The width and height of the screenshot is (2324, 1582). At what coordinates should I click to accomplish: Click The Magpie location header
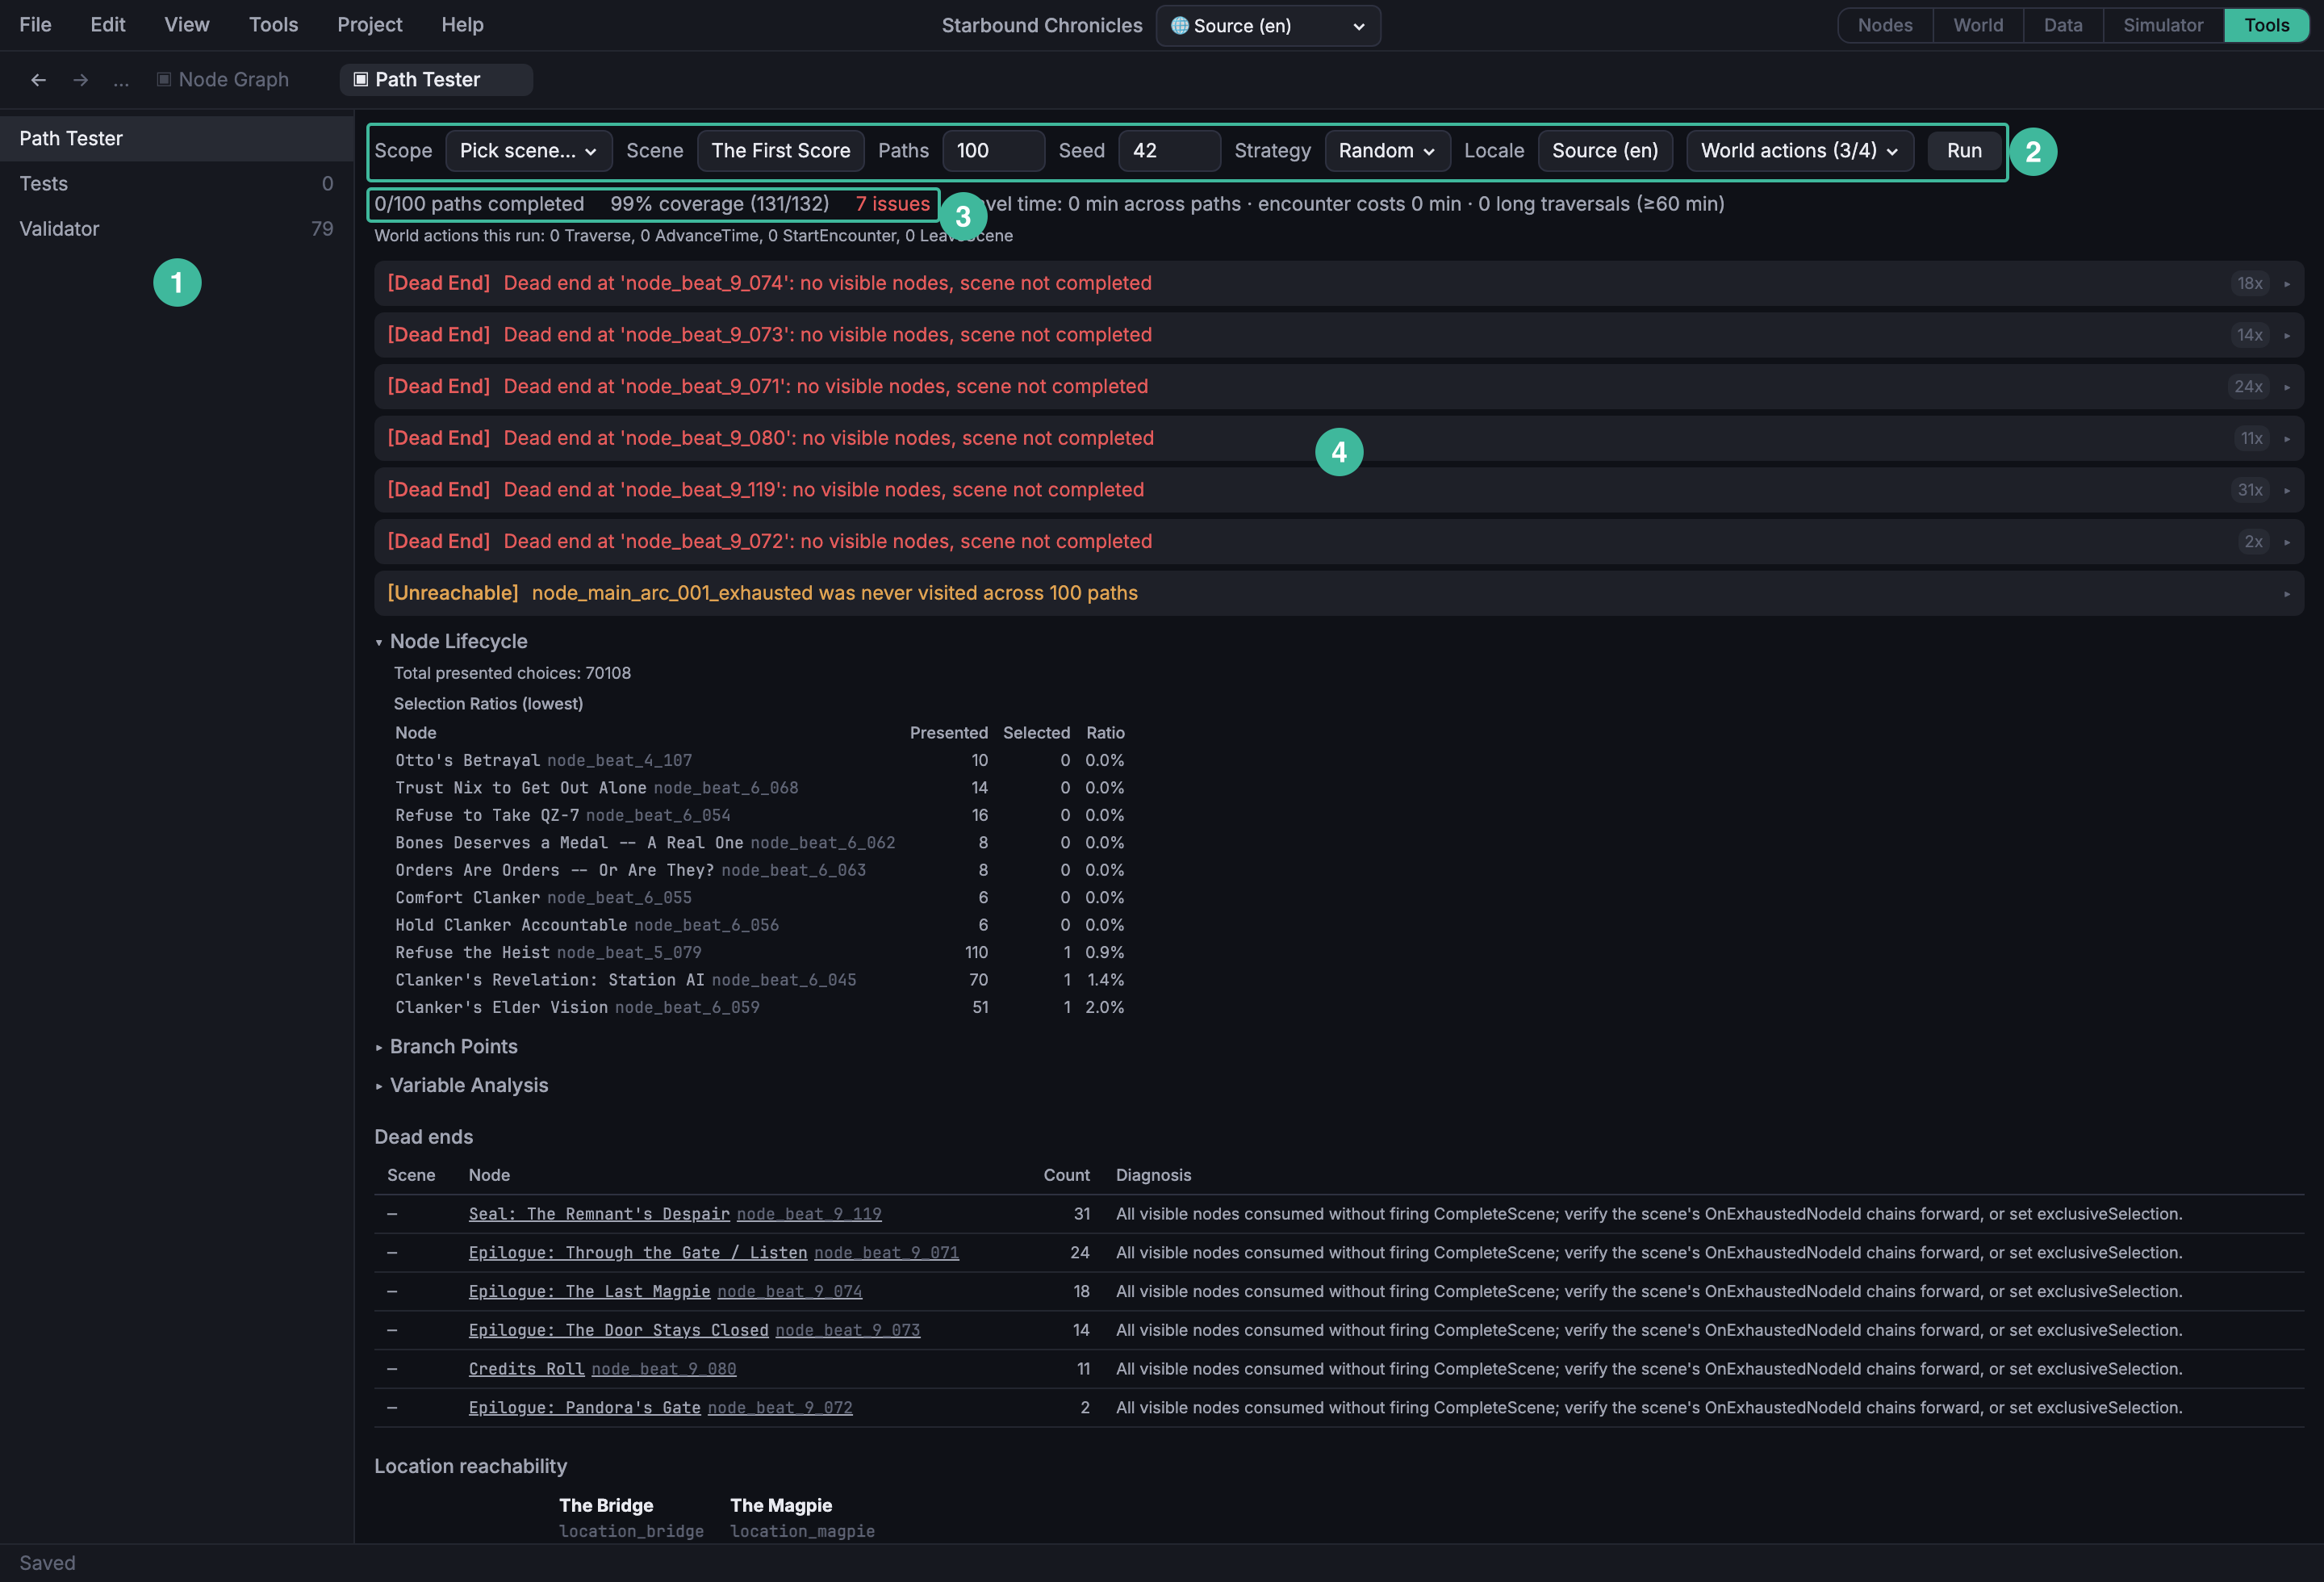[781, 1506]
